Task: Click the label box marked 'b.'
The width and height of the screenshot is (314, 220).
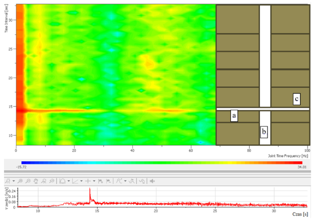Action: (264, 132)
